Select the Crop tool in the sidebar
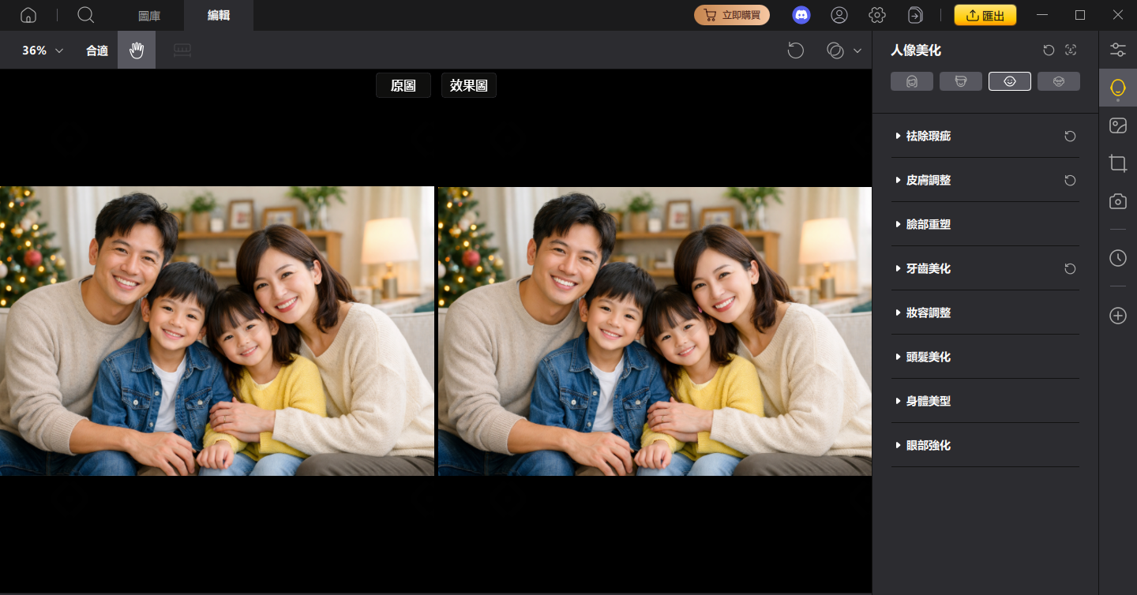This screenshot has height=595, width=1137. (x=1117, y=163)
